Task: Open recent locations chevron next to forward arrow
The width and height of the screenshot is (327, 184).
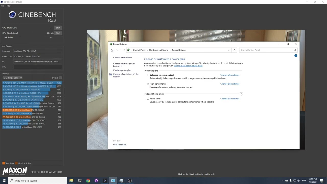Action: (121, 50)
